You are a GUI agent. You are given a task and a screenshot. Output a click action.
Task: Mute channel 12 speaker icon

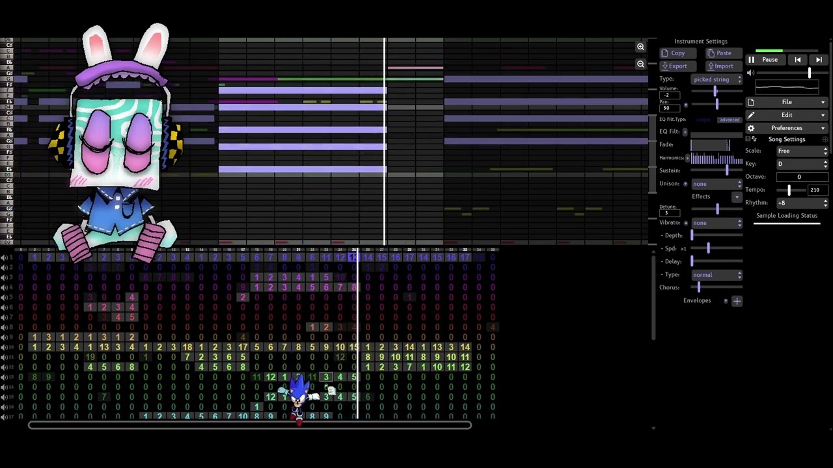pos(4,367)
